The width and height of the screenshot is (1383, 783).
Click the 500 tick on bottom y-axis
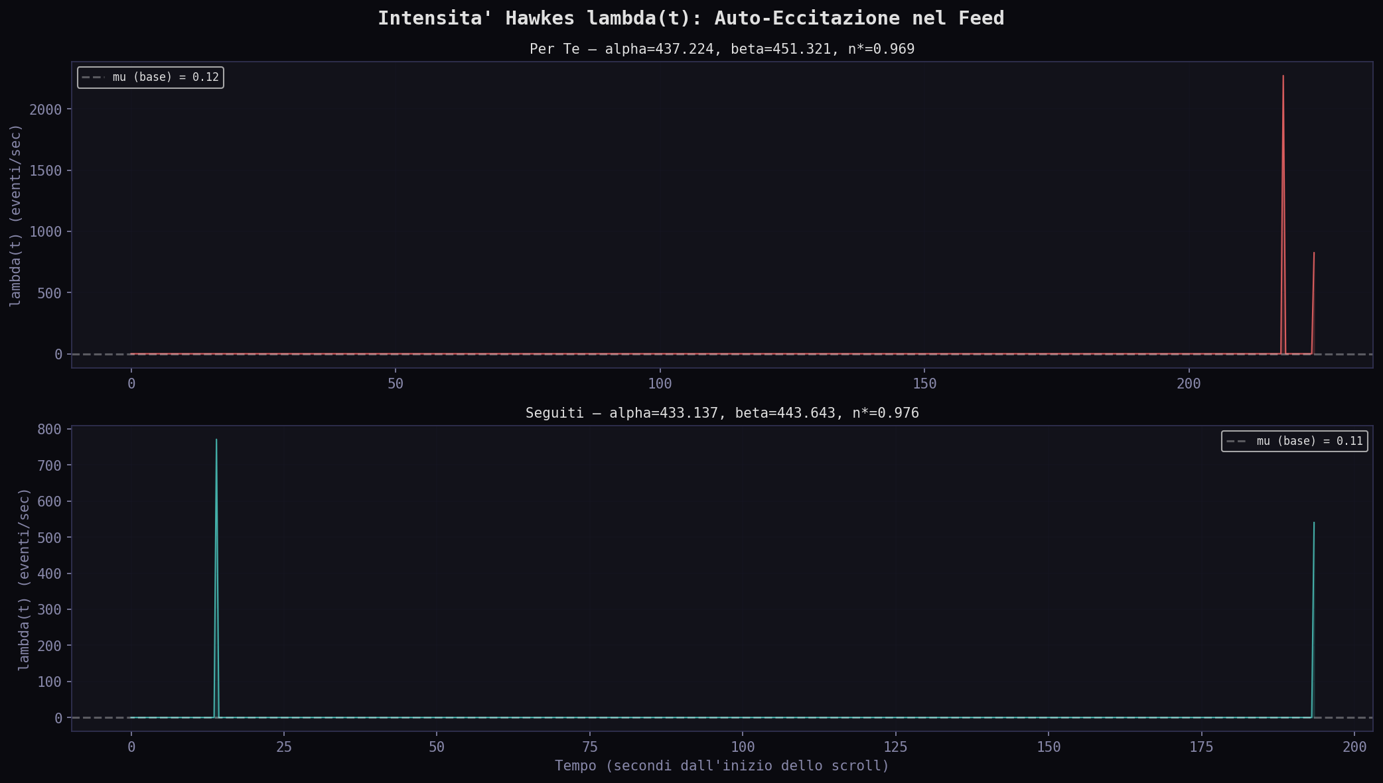pos(50,538)
